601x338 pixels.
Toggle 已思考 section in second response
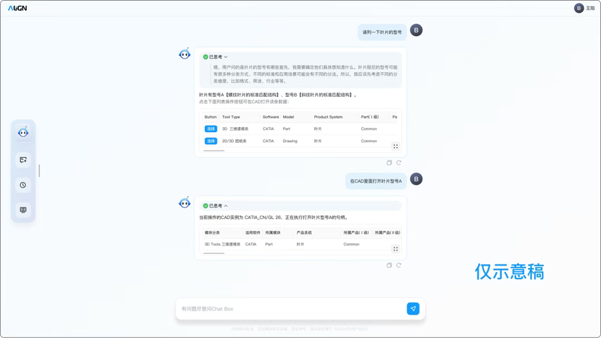tap(215, 206)
